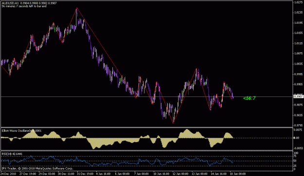Click the '14 Jan 16:00' time label
The image size is (304, 176).
click(x=219, y=174)
